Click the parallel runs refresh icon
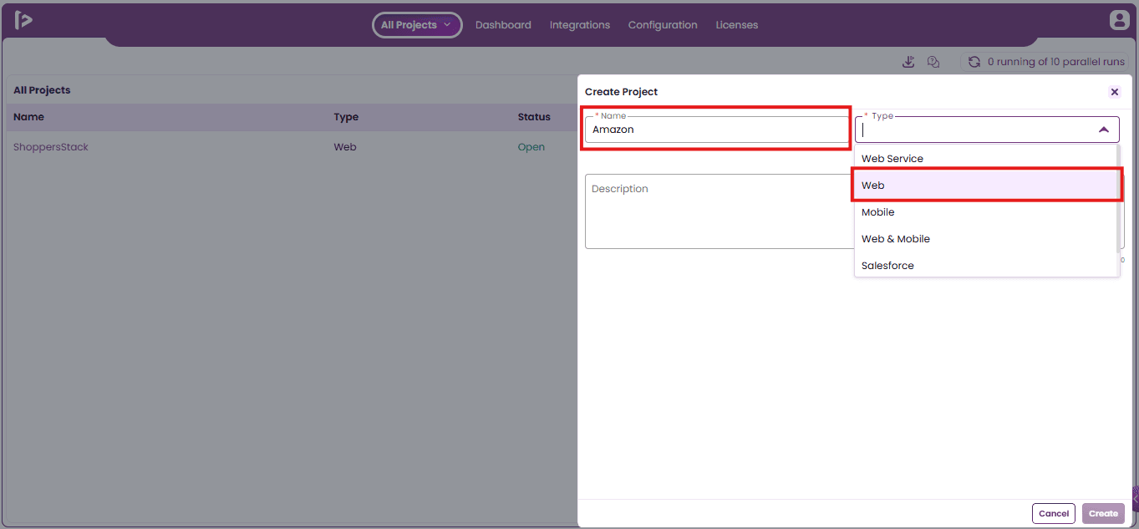The height and width of the screenshot is (529, 1139). coord(974,62)
